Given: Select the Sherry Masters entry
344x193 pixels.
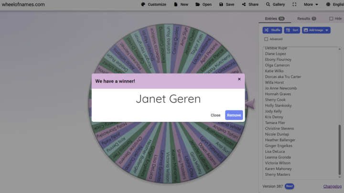Looking at the screenshot, I should 277,174.
